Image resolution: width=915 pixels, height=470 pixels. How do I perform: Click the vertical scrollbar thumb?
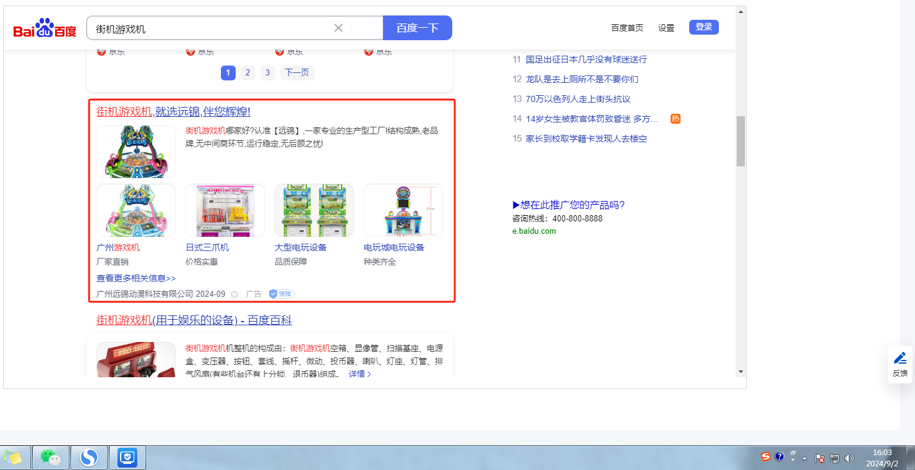[x=741, y=141]
